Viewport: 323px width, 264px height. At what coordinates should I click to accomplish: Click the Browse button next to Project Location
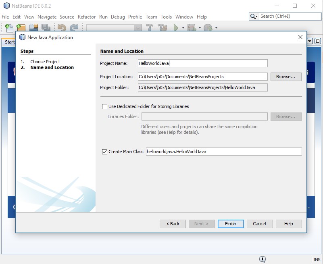coord(285,76)
